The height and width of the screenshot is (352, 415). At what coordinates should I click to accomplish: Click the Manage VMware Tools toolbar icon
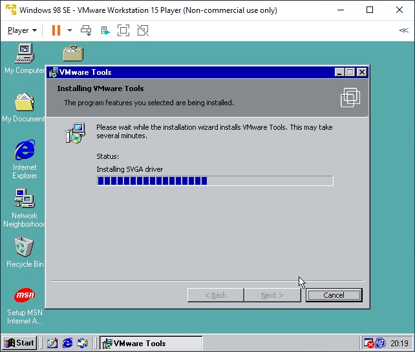tap(105, 30)
